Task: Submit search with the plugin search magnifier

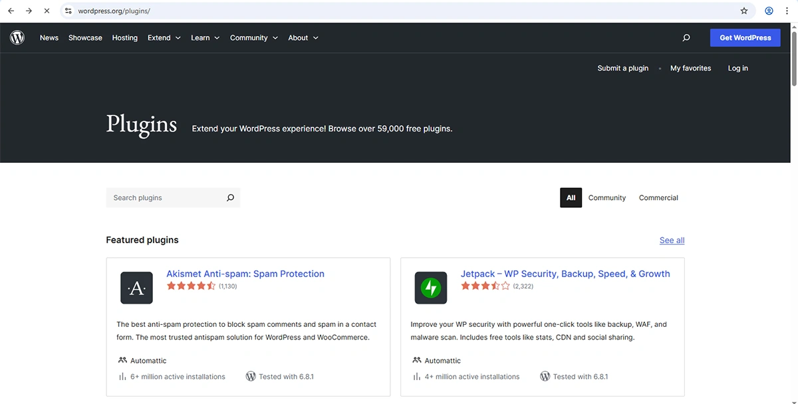Action: [x=230, y=198]
